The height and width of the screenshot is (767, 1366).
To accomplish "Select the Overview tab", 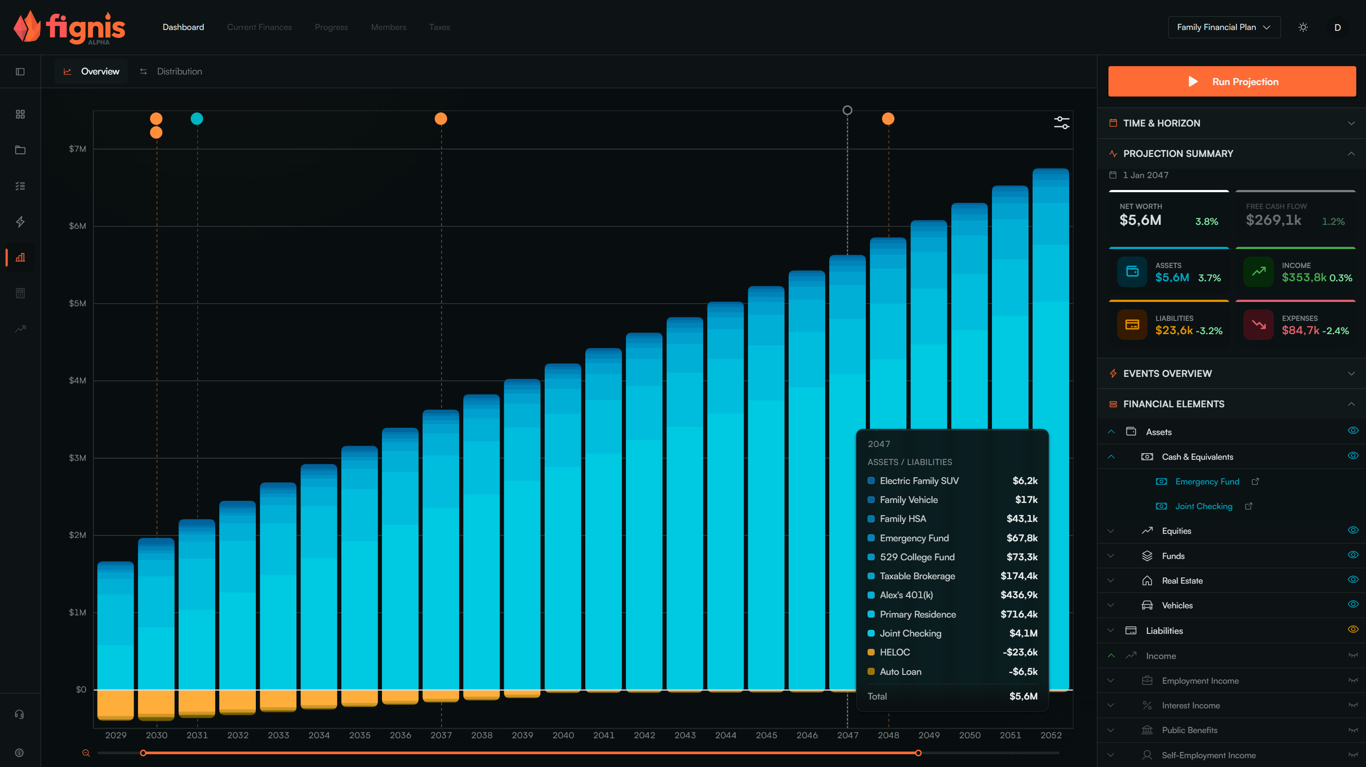I will 92,71.
